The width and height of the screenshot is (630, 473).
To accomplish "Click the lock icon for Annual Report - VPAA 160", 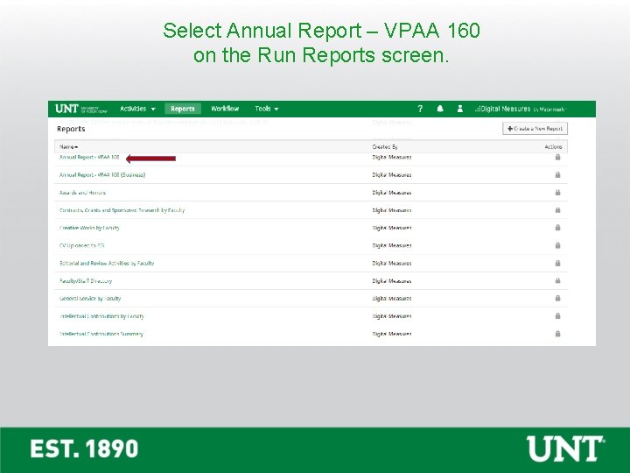I will [x=557, y=158].
